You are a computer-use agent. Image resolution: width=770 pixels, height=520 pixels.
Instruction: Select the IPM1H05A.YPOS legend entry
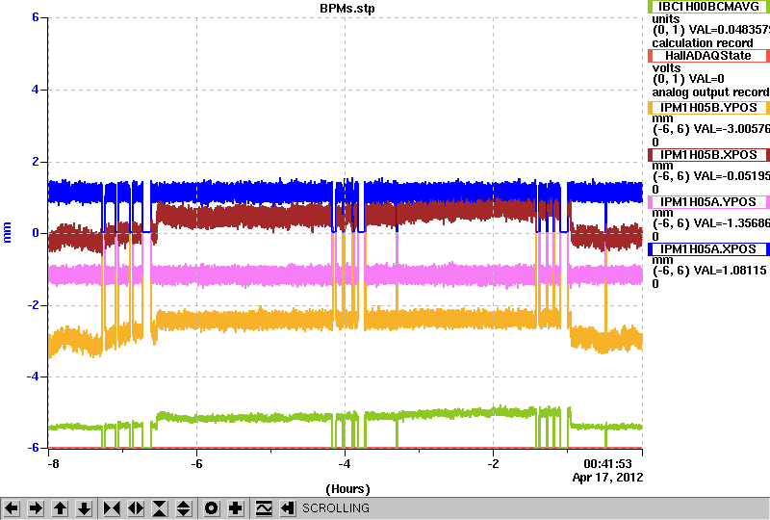[x=708, y=202]
